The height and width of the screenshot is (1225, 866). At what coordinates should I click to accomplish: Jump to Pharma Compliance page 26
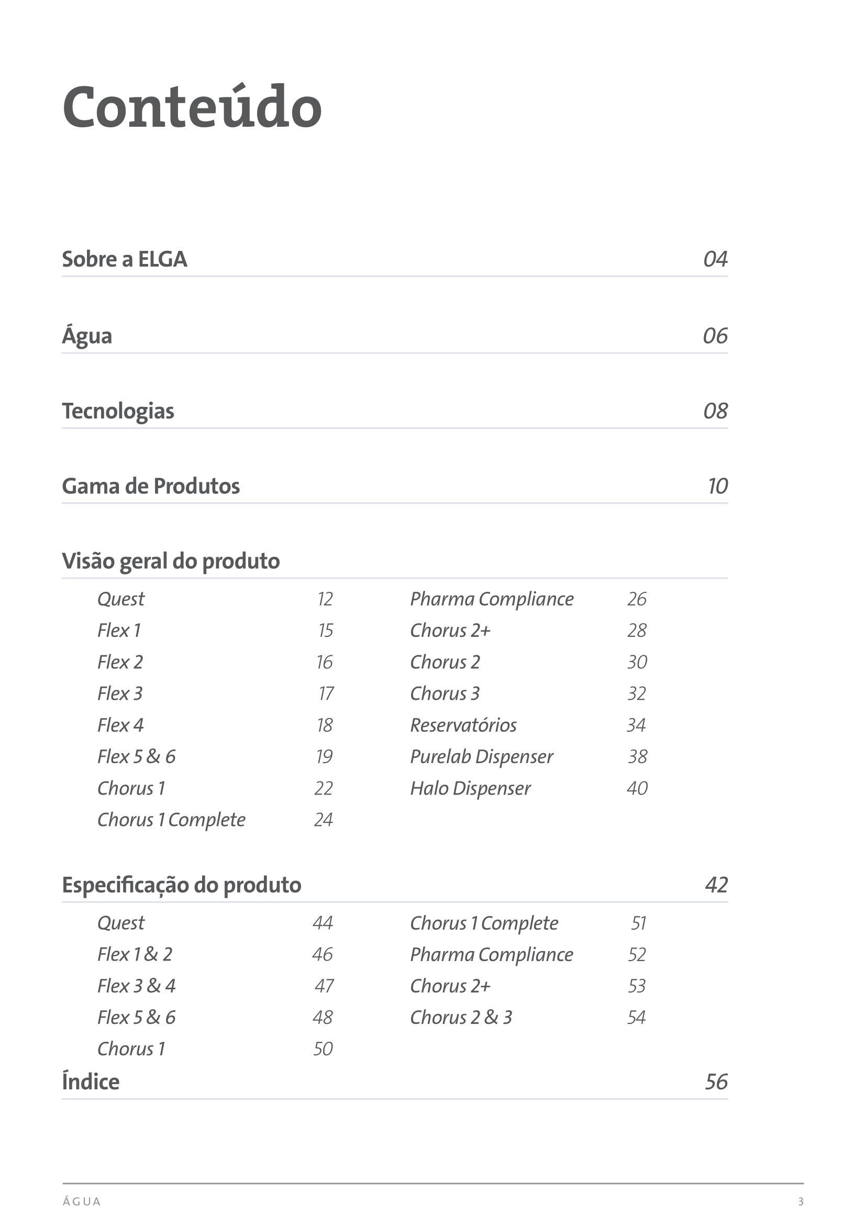pyautogui.click(x=528, y=599)
